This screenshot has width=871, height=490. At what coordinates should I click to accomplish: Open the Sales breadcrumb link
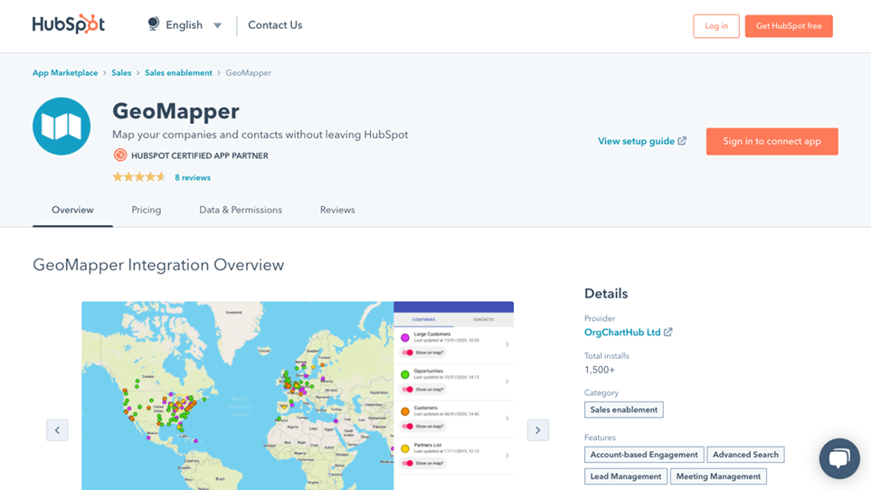pyautogui.click(x=121, y=72)
